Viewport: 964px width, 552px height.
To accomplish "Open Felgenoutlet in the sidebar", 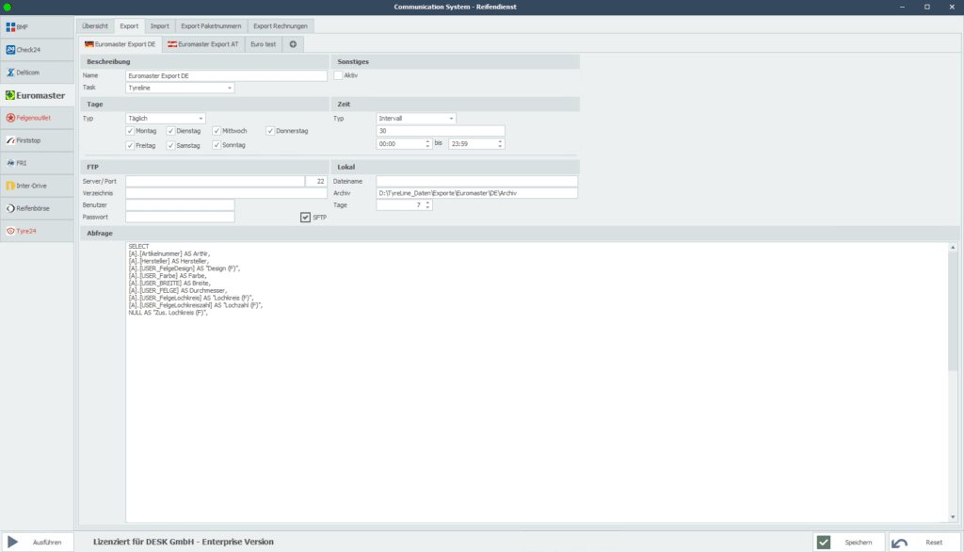I will (x=37, y=118).
